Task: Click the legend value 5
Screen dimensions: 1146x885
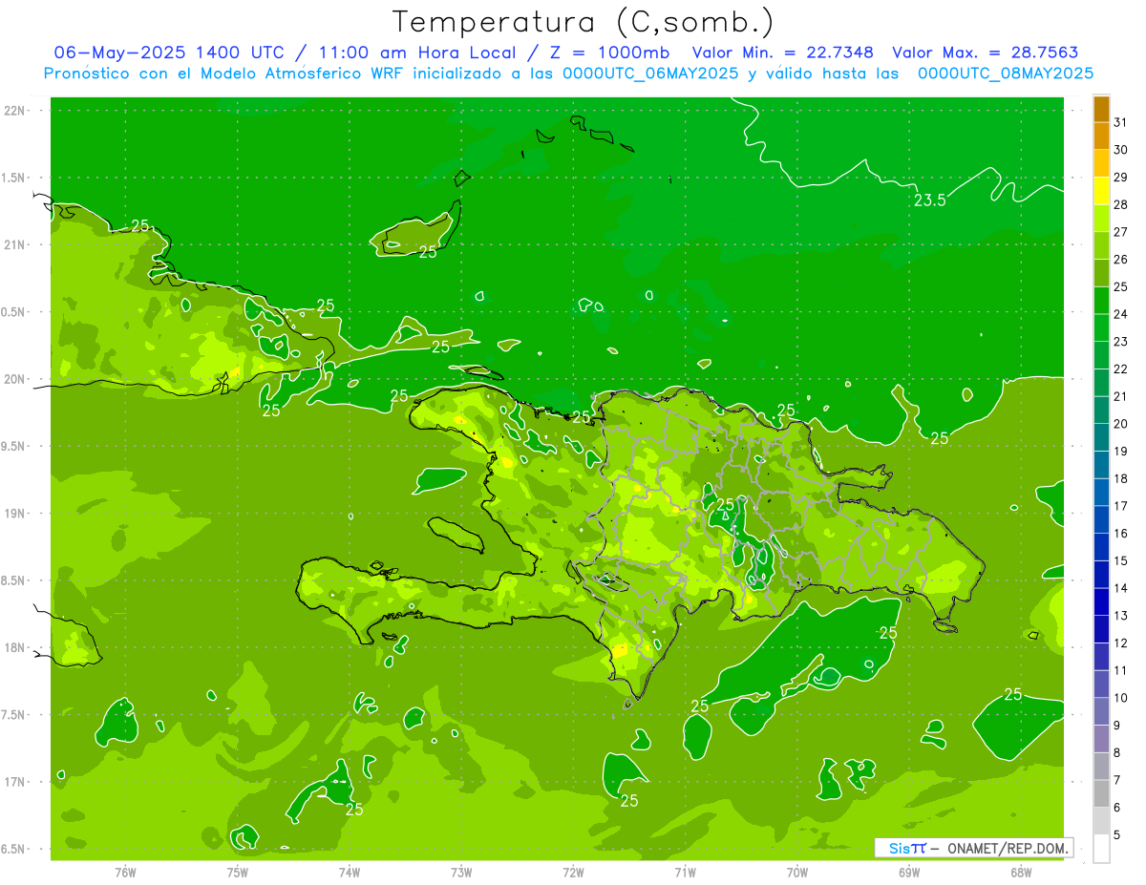Action: 1117,835
